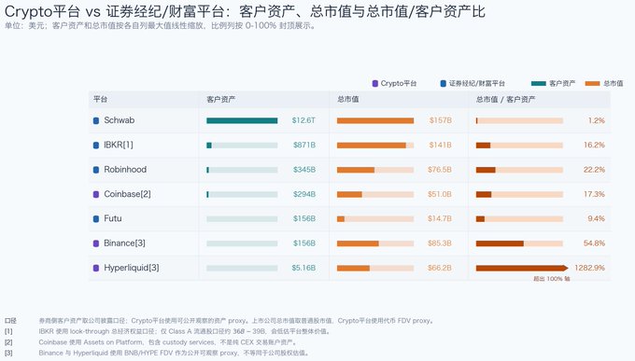The image size is (635, 361).
Task: Click the purple marker beside Binance[3]
Action: point(96,243)
